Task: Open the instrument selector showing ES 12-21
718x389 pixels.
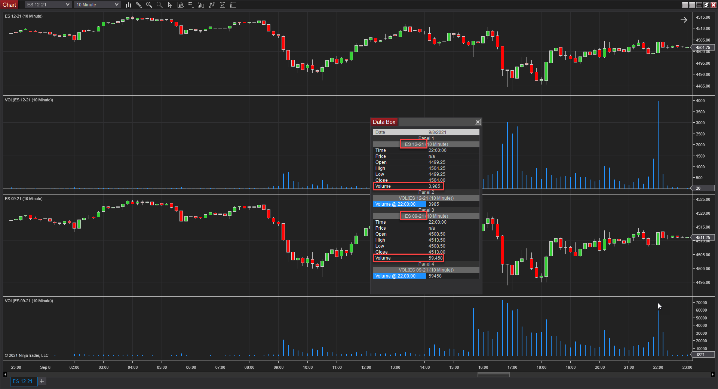Action: click(47, 4)
